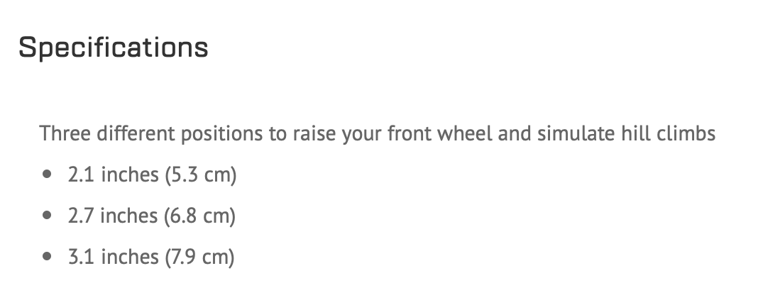Click the word 'inches' in the third bullet
Screen dimensions: 758x305
point(130,257)
